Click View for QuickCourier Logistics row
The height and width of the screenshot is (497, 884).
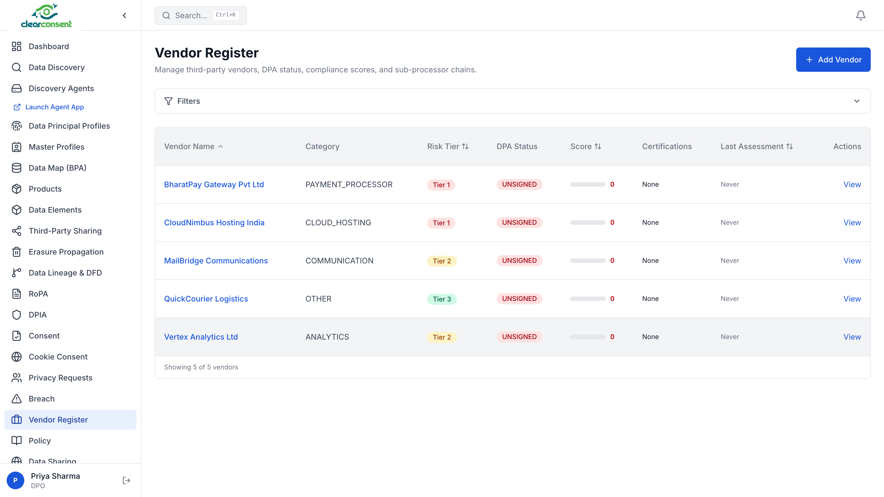click(x=852, y=299)
